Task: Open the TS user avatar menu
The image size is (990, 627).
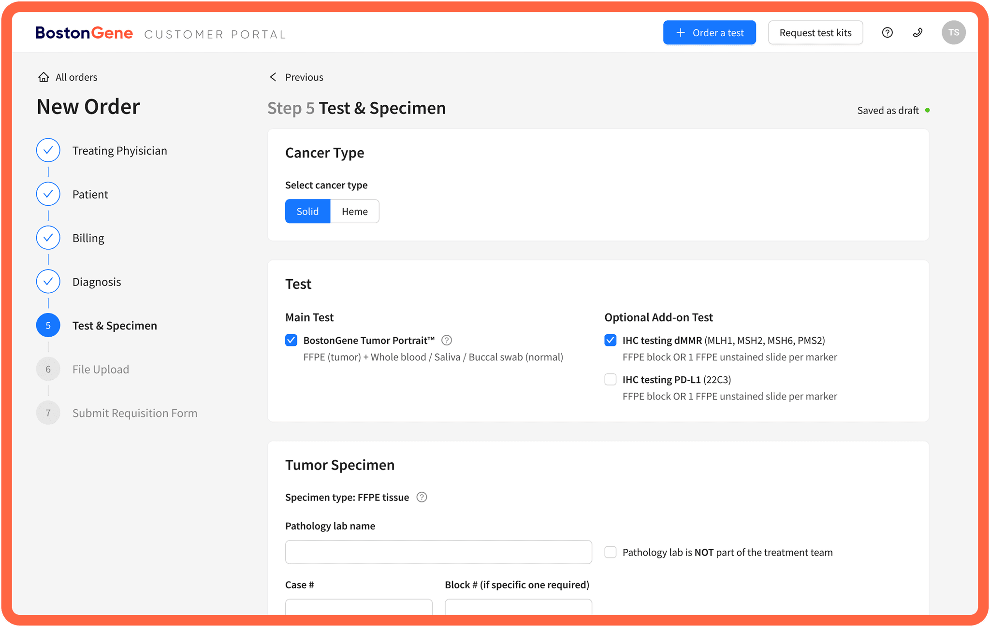Action: point(953,32)
